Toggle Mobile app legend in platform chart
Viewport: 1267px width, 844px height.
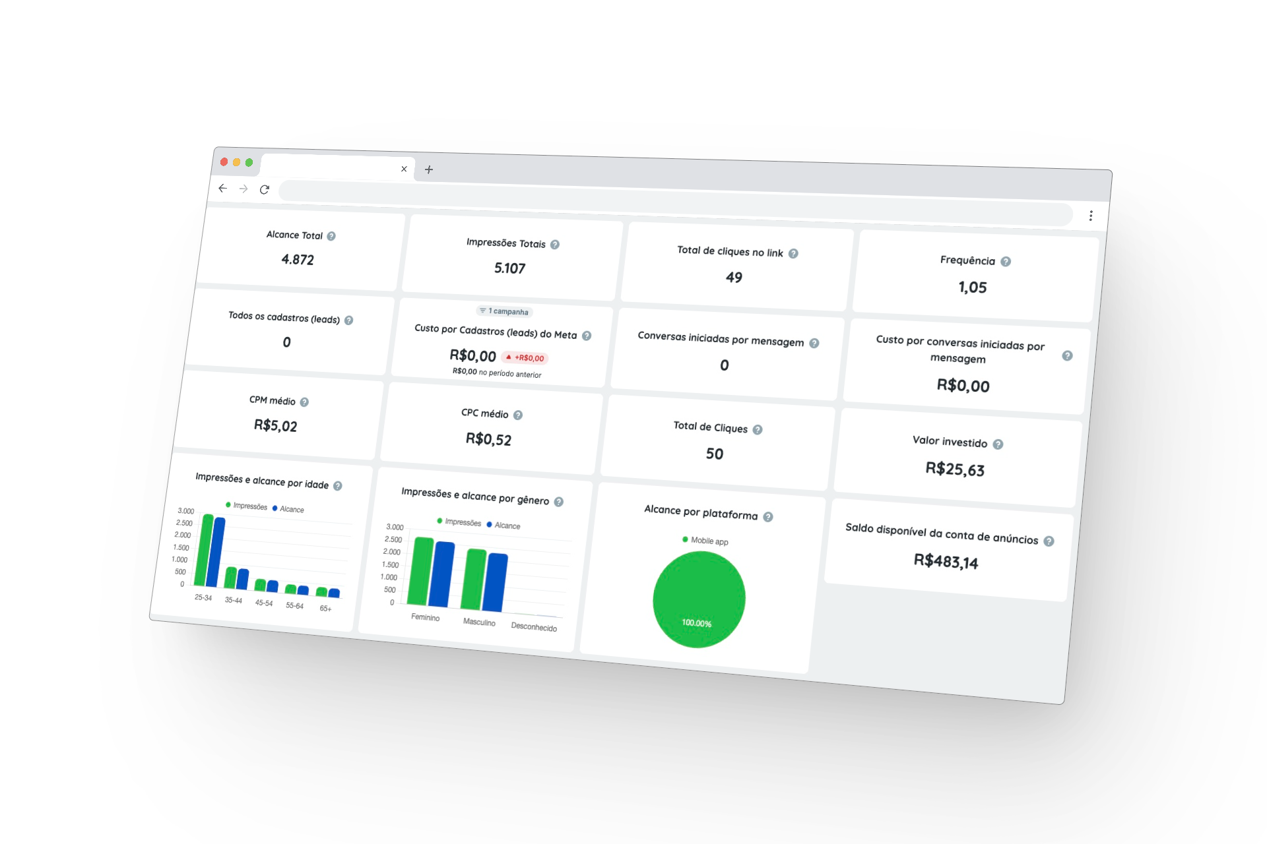(x=705, y=541)
